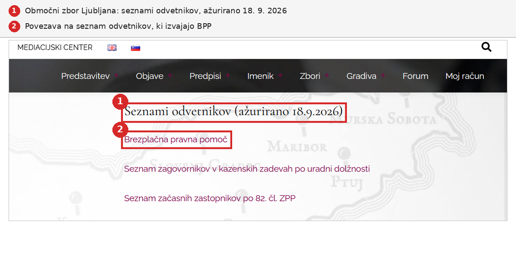Open the Predstavitev menu
The image size is (516, 258).
tap(85, 76)
